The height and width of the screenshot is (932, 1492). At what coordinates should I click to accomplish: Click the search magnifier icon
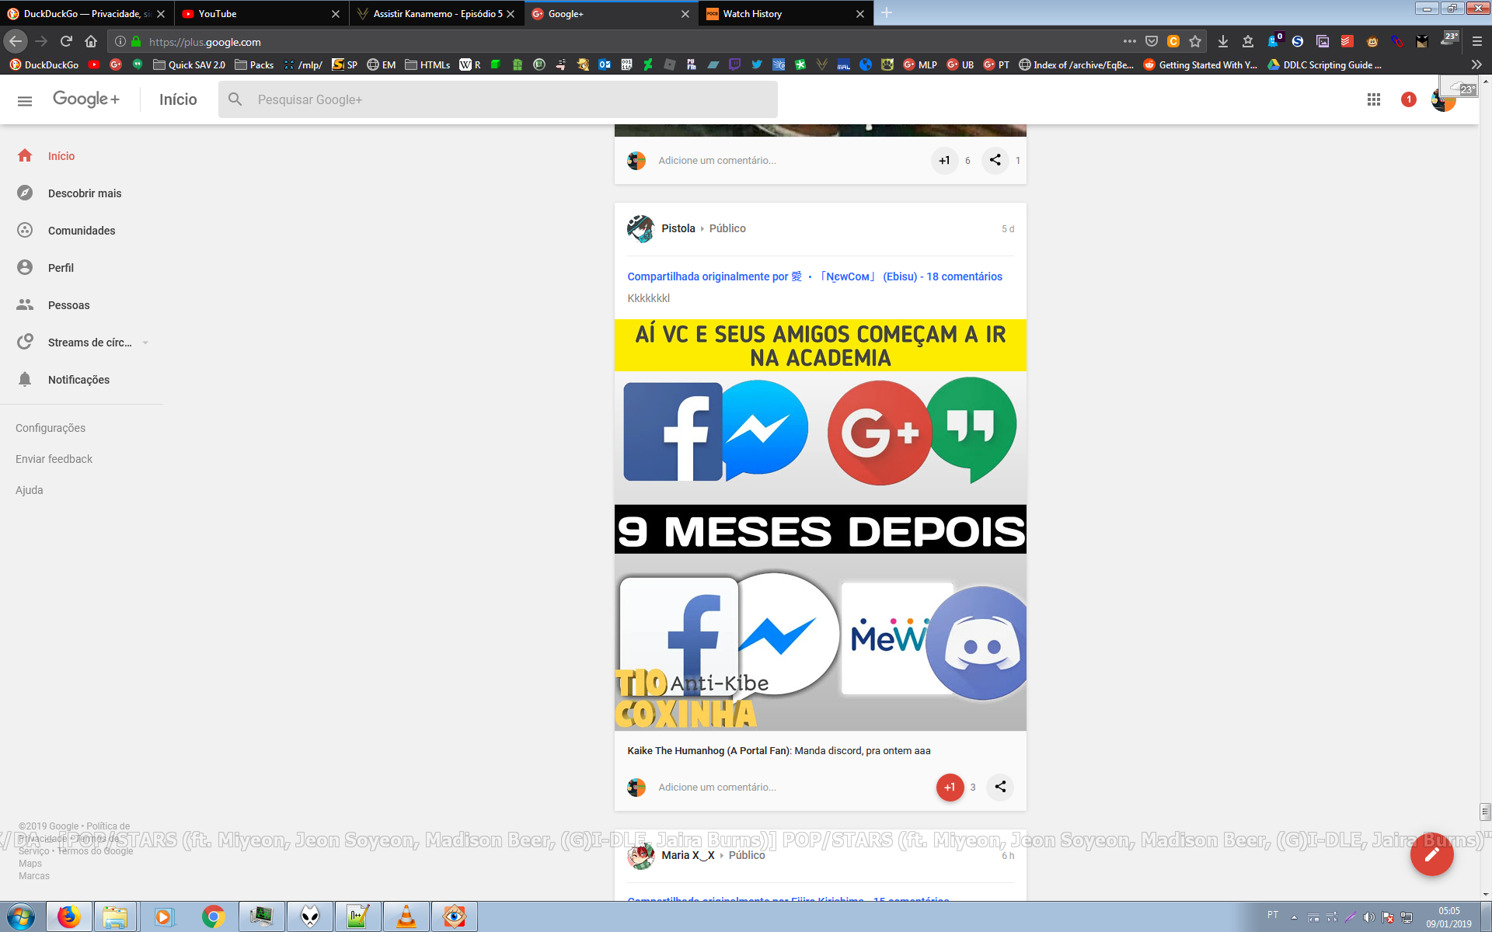point(235,99)
